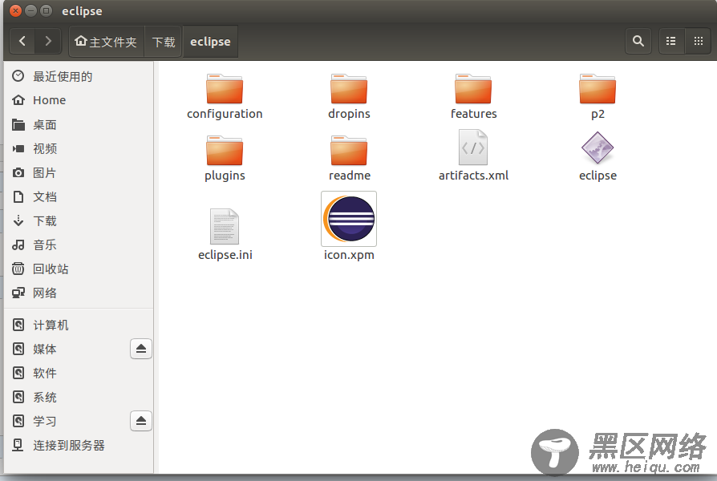Viewport: 717px width, 481px height.
Task: Open Home in the sidebar
Action: (x=79, y=100)
